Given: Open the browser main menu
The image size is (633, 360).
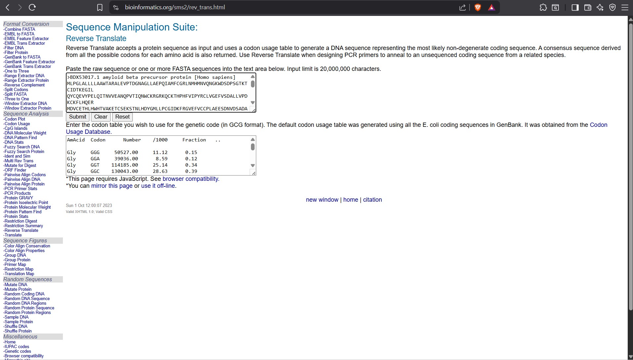Looking at the screenshot, I should (625, 7).
